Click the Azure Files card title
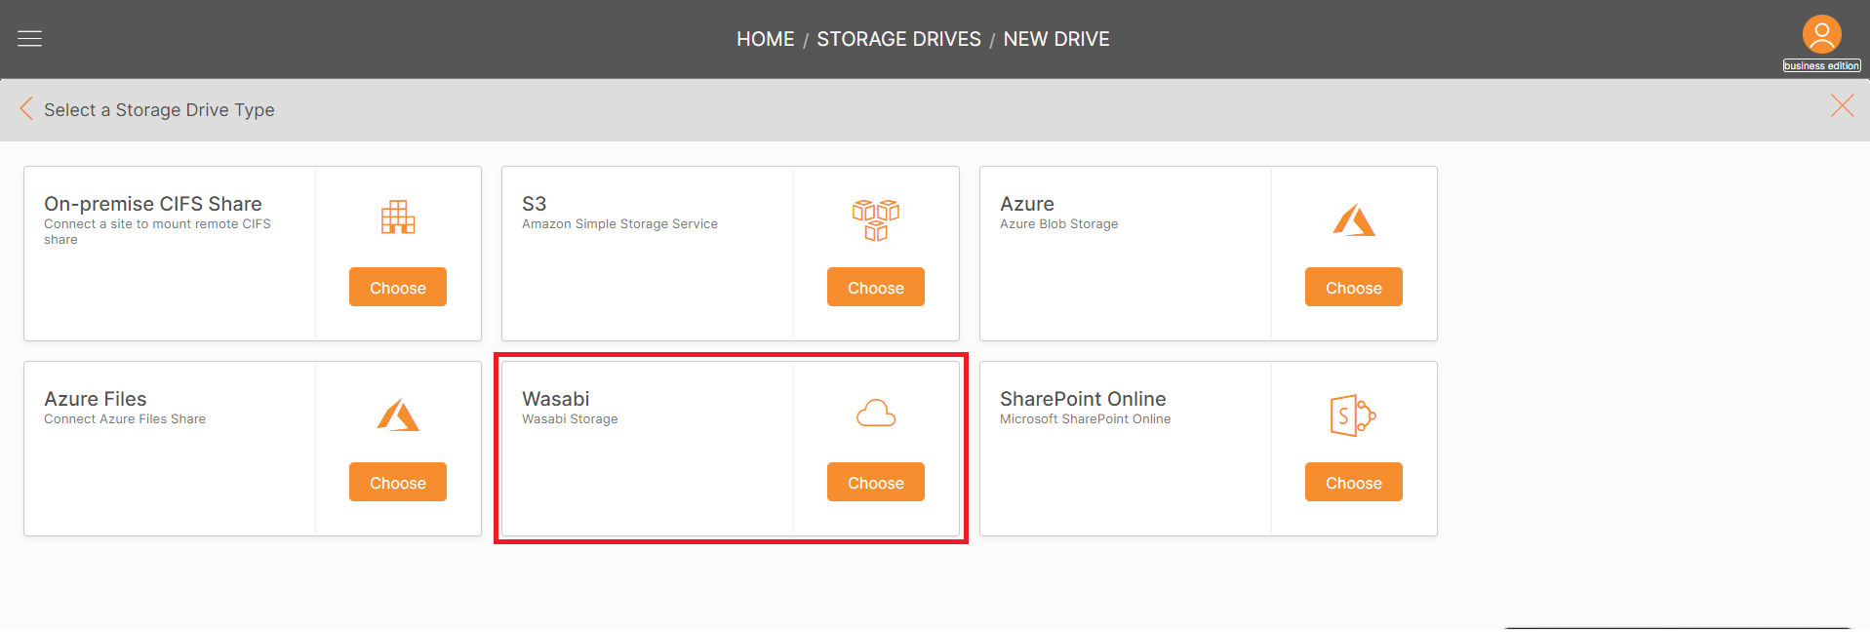 click(x=96, y=399)
